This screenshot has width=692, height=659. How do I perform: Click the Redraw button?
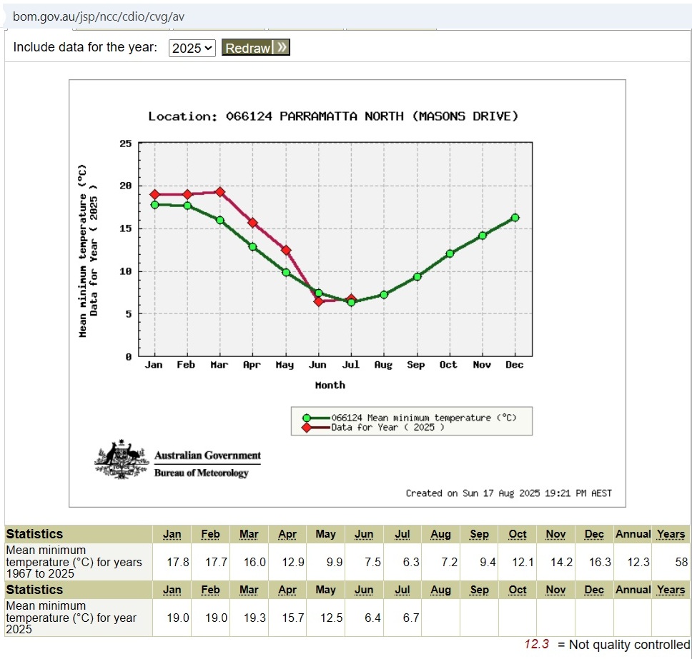point(247,48)
